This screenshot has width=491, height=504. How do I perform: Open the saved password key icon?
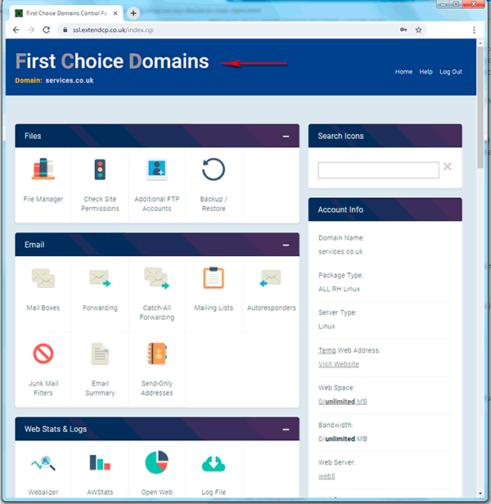pos(403,30)
